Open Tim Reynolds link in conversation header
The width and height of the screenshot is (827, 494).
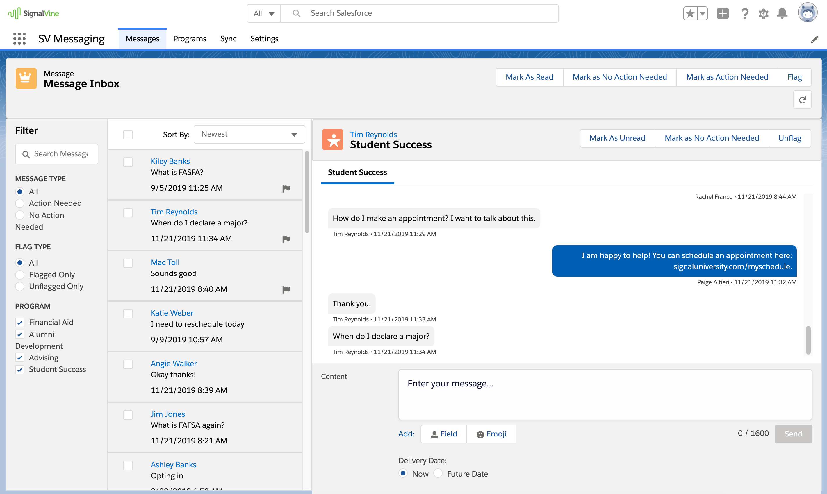(373, 135)
